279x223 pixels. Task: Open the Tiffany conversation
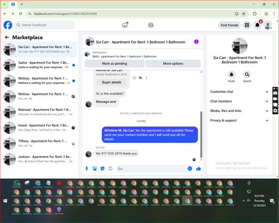(x=39, y=143)
